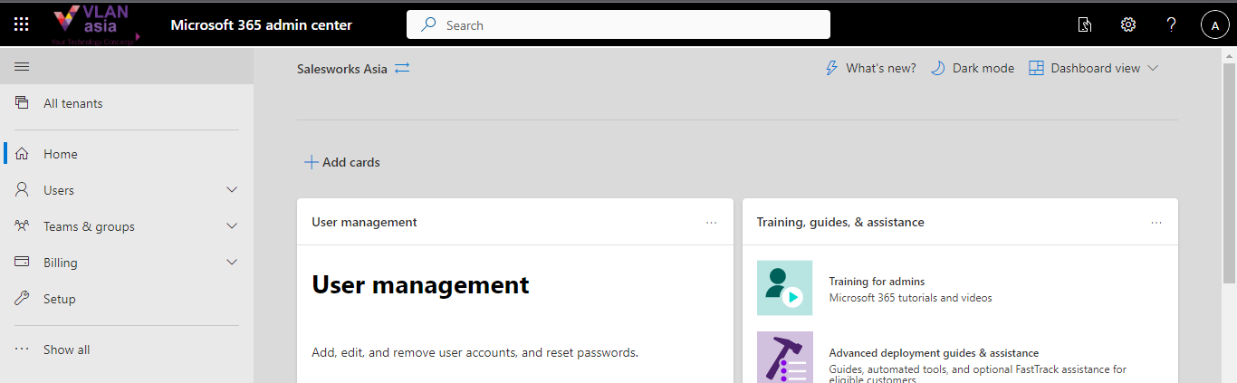Open What's new link
Viewport: 1237px width, 383px height.
pos(871,68)
